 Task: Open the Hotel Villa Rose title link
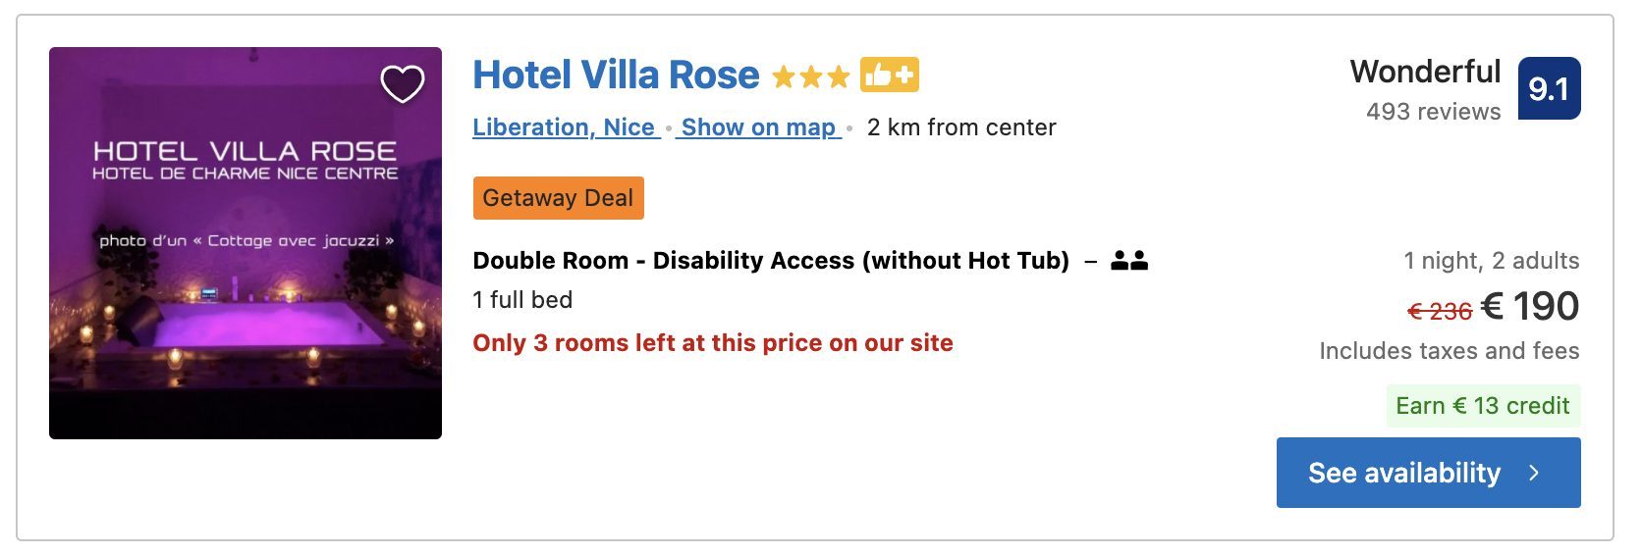[616, 76]
